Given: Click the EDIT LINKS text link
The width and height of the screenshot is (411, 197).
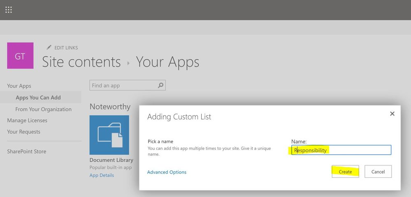Looking at the screenshot, I should [x=66, y=48].
